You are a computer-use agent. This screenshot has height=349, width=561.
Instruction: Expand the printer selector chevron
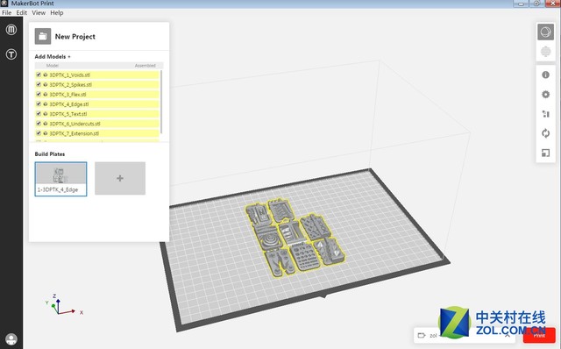click(508, 336)
